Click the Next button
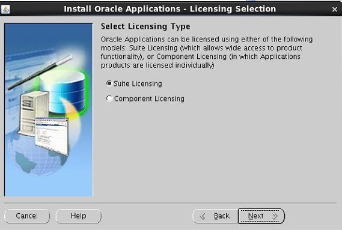 [x=261, y=216]
